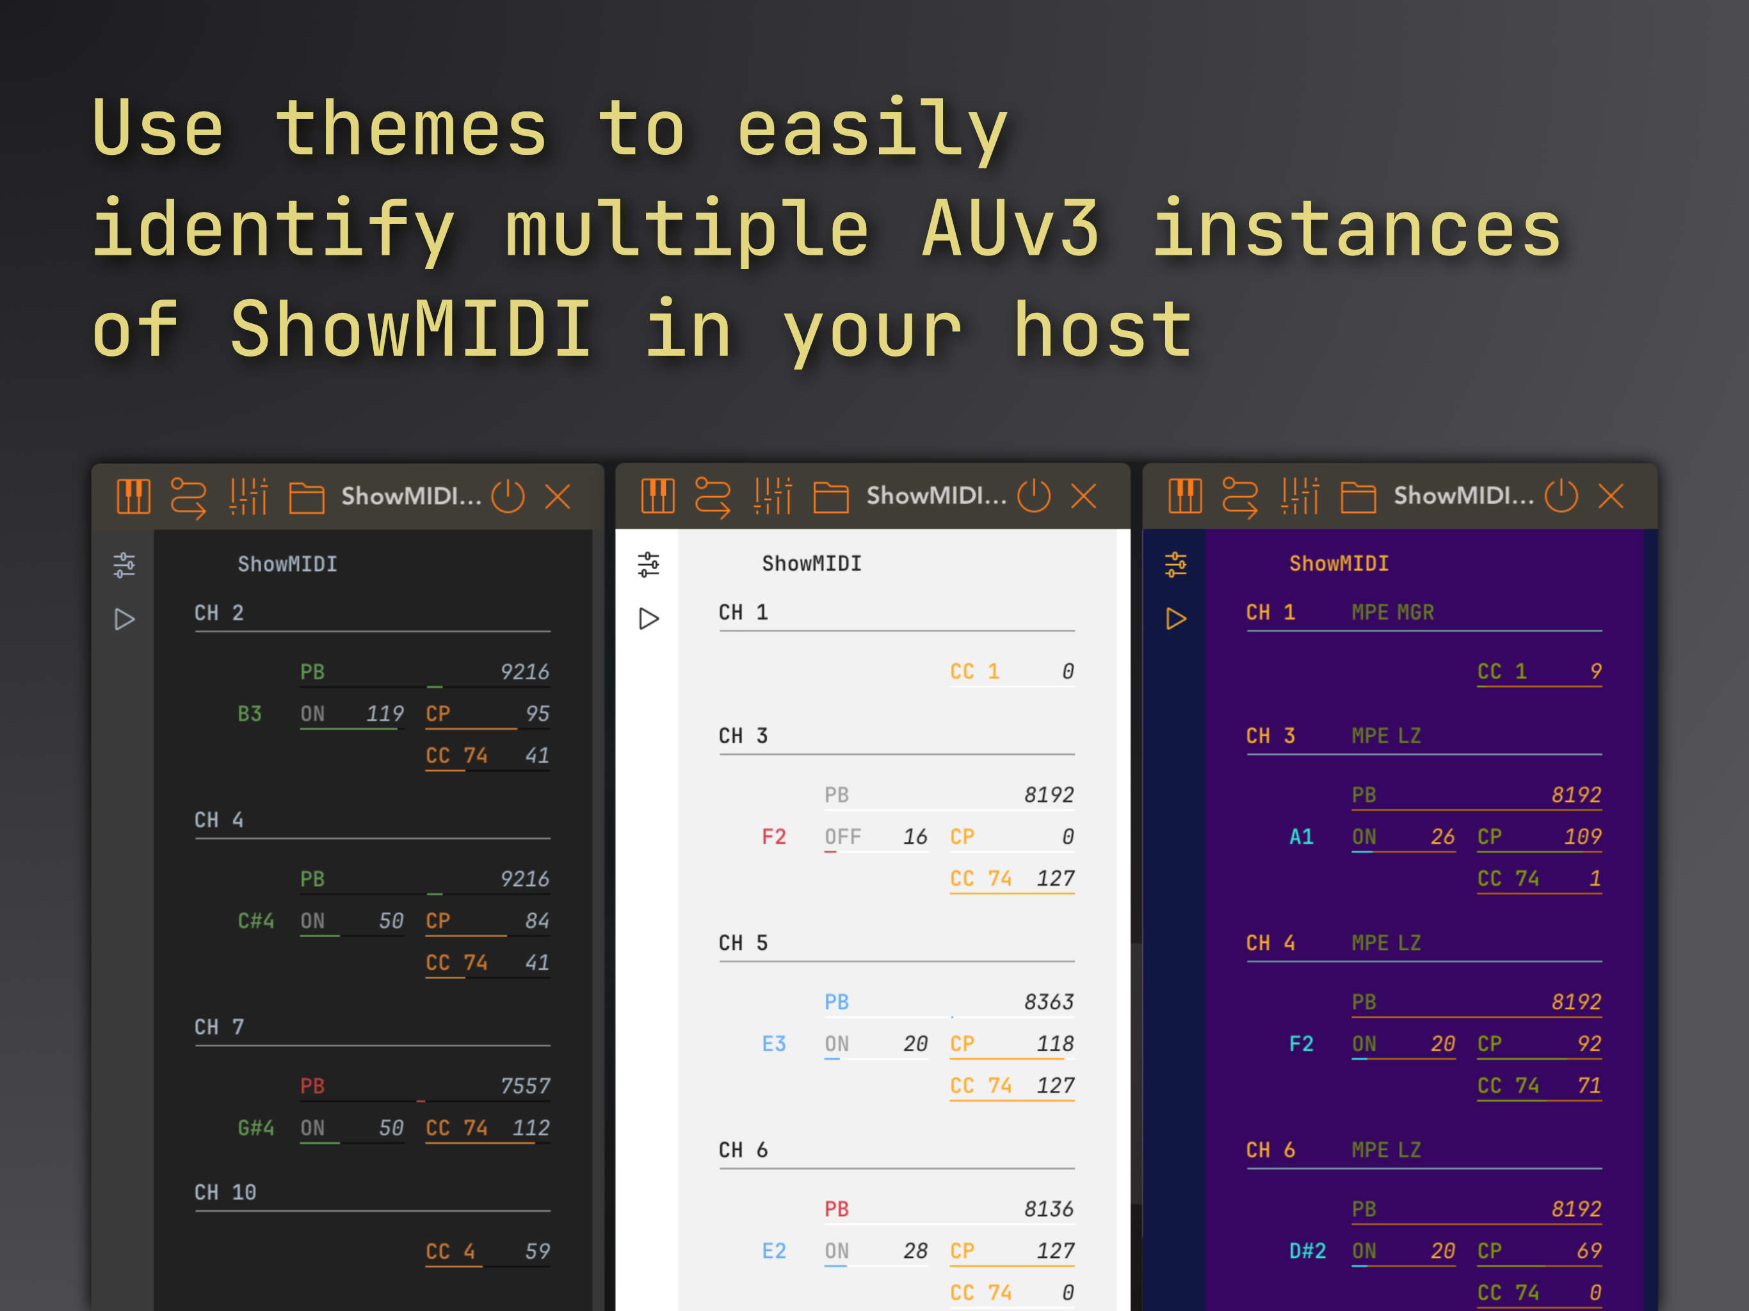The width and height of the screenshot is (1749, 1311).
Task: Toggle the power button in the dark window
Action: click(x=508, y=497)
